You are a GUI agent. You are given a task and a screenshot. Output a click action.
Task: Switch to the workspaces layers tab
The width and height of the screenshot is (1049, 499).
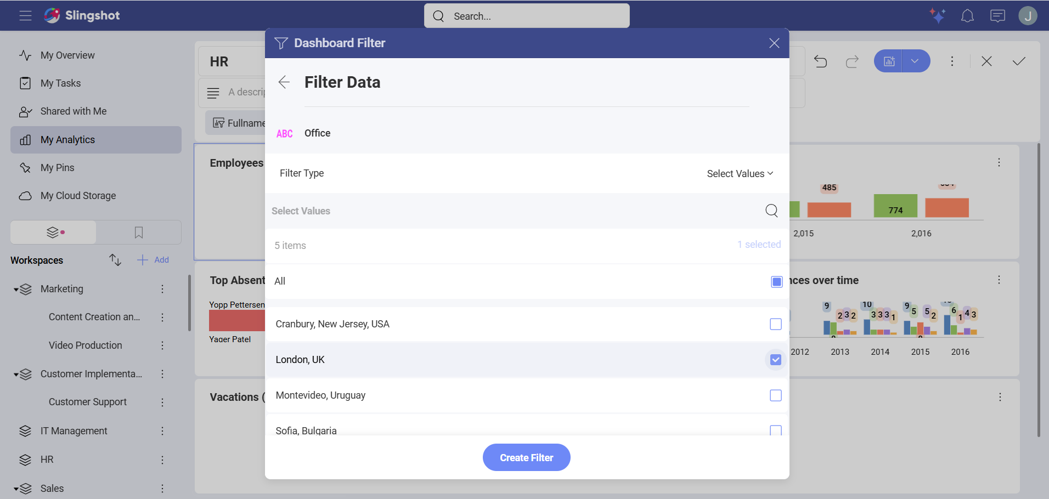point(54,233)
